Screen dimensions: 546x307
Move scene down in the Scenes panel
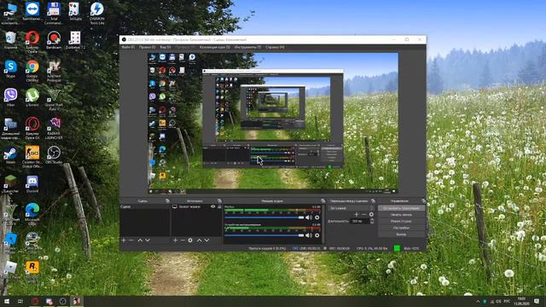(148, 240)
